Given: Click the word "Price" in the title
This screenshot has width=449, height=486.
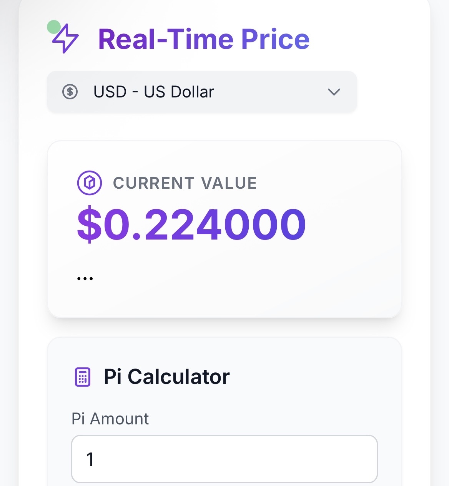Looking at the screenshot, I should (x=275, y=39).
